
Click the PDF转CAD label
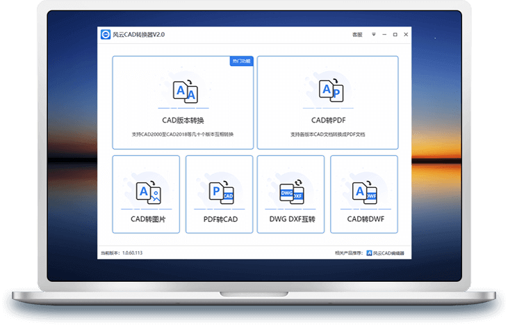220,220
